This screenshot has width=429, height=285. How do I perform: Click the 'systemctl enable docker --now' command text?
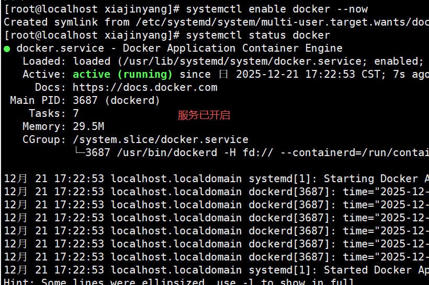coord(277,9)
